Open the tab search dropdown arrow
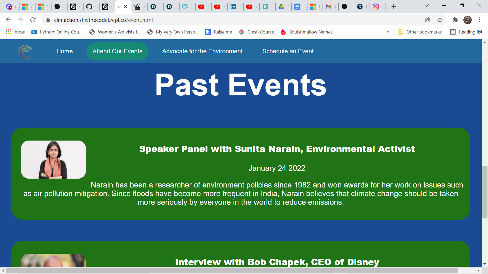The width and height of the screenshot is (488, 274). [x=427, y=6]
